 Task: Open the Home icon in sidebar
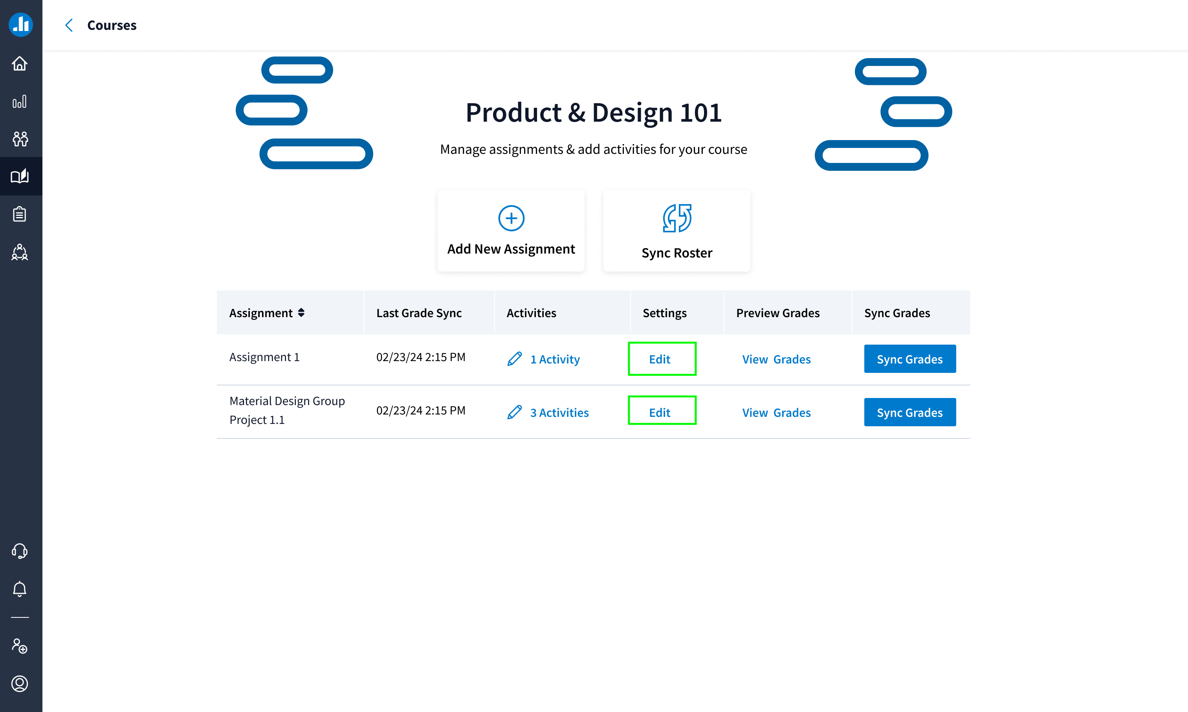[20, 63]
